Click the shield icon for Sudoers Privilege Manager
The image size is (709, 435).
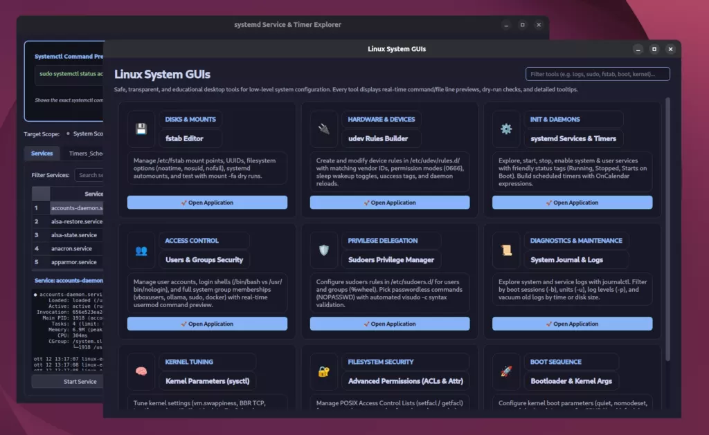click(x=324, y=250)
